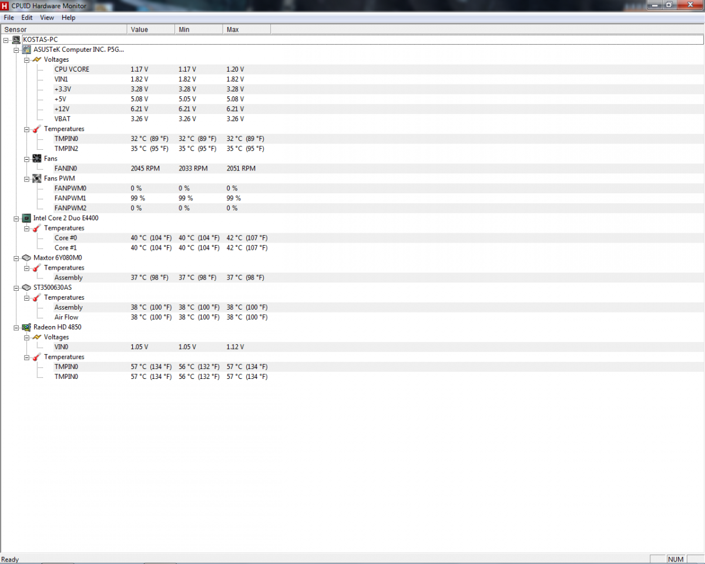Minimize the Hardware Monitor window
The height and width of the screenshot is (564, 705).
(654, 5)
